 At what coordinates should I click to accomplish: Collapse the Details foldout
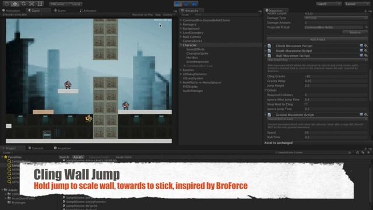266,90
